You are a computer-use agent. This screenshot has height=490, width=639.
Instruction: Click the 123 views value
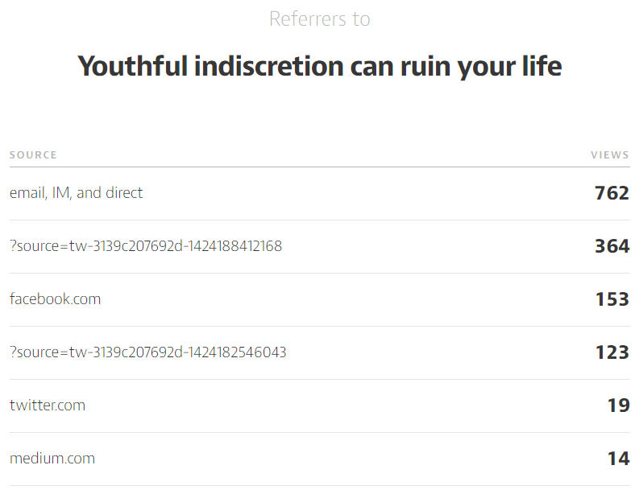(612, 352)
